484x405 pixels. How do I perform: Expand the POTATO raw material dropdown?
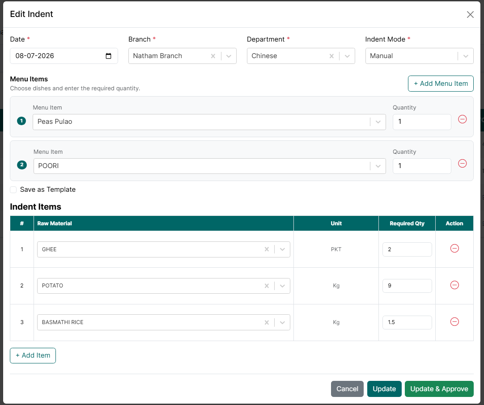click(282, 286)
